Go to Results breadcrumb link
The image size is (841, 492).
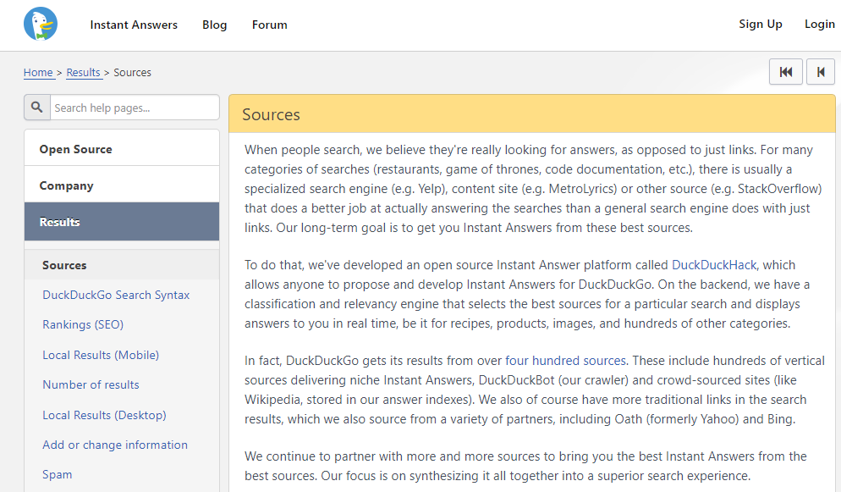[83, 73]
